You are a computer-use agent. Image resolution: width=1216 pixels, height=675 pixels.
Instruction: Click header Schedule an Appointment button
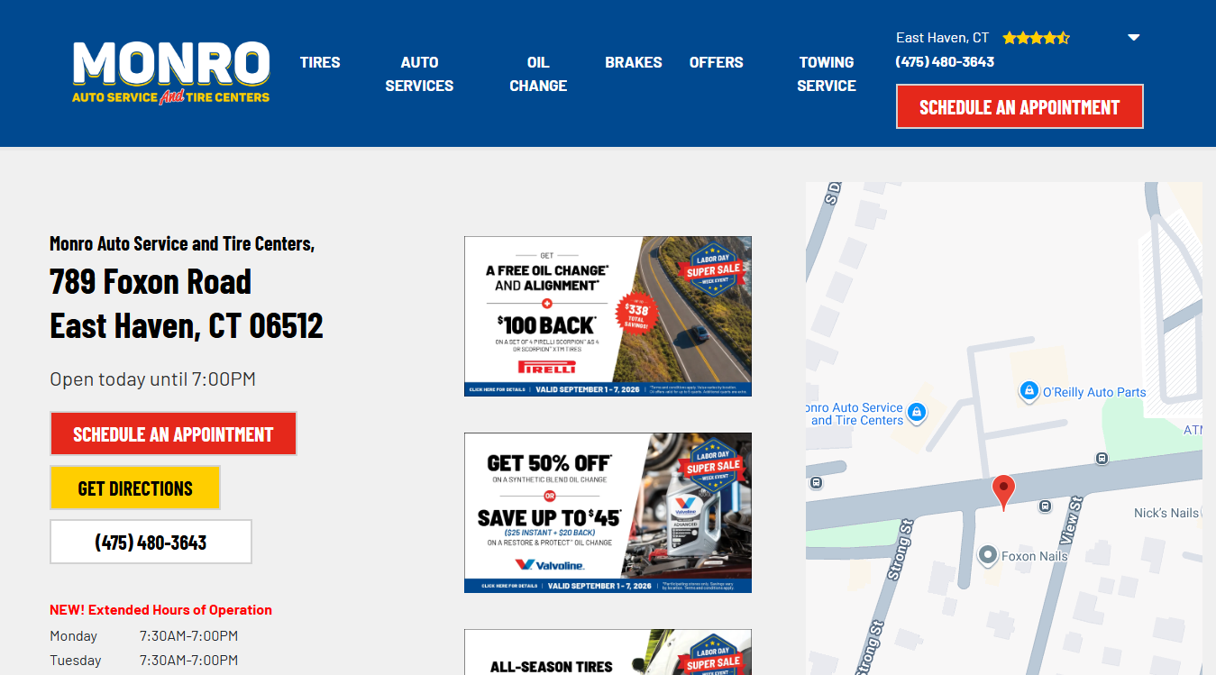1019,106
